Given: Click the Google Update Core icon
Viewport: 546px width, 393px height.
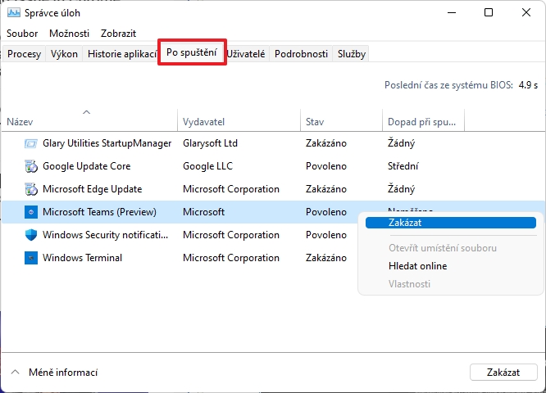Looking at the screenshot, I should click(31, 166).
